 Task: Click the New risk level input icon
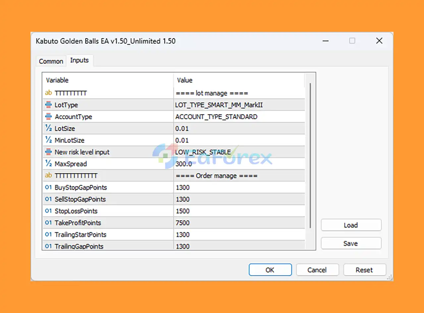click(48, 152)
